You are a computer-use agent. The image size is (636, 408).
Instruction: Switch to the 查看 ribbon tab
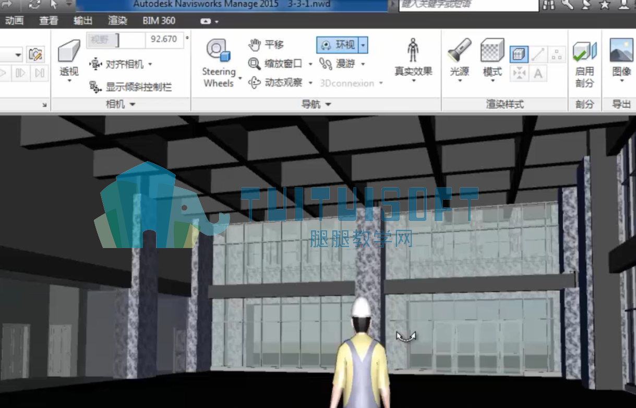(49, 21)
